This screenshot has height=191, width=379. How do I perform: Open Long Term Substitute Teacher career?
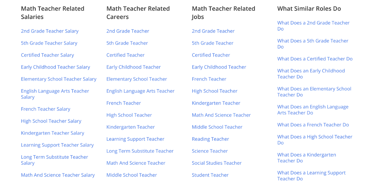pos(140,151)
